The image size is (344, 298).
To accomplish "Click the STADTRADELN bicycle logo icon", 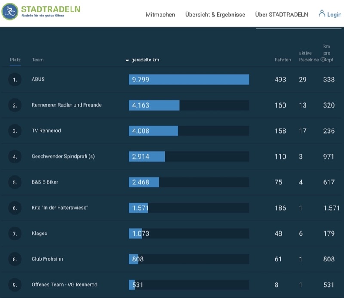I will tap(10, 12).
